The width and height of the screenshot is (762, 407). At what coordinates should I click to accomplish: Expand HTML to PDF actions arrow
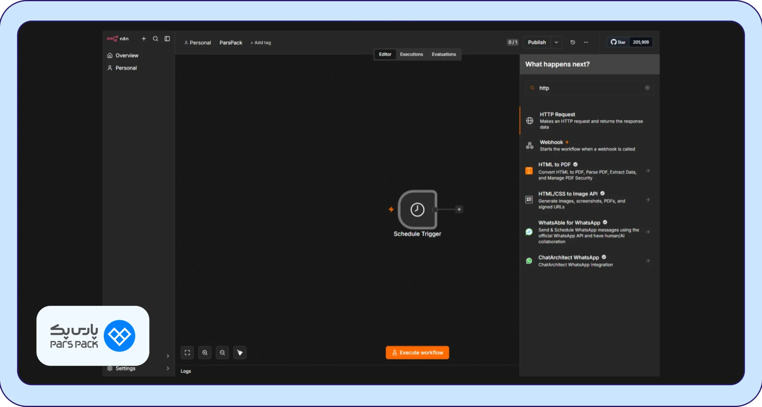[648, 171]
